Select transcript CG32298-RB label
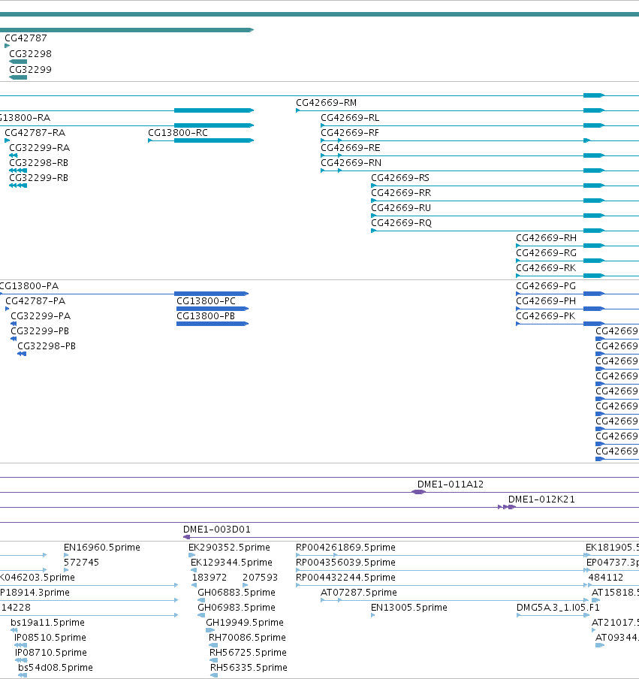 (38, 163)
